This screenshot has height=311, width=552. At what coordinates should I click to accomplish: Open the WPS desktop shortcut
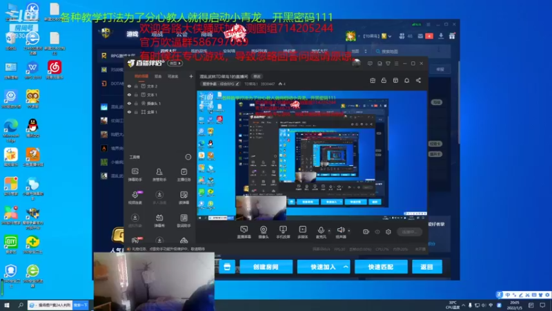[32, 70]
